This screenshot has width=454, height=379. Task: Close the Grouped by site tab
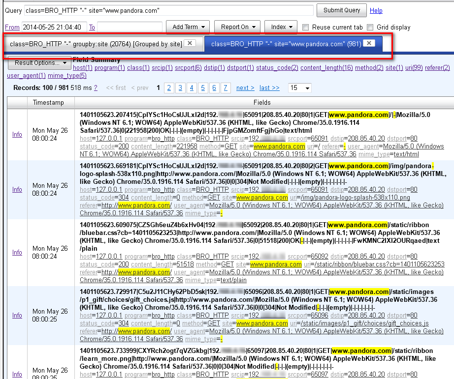coord(190,43)
